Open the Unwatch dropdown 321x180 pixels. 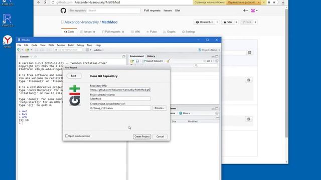[204, 22]
